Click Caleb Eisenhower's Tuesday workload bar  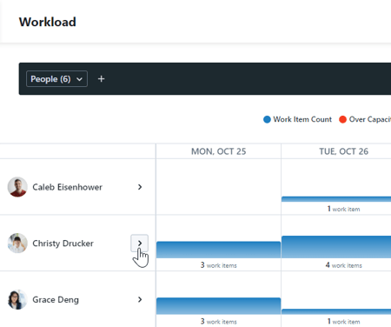tap(336, 199)
